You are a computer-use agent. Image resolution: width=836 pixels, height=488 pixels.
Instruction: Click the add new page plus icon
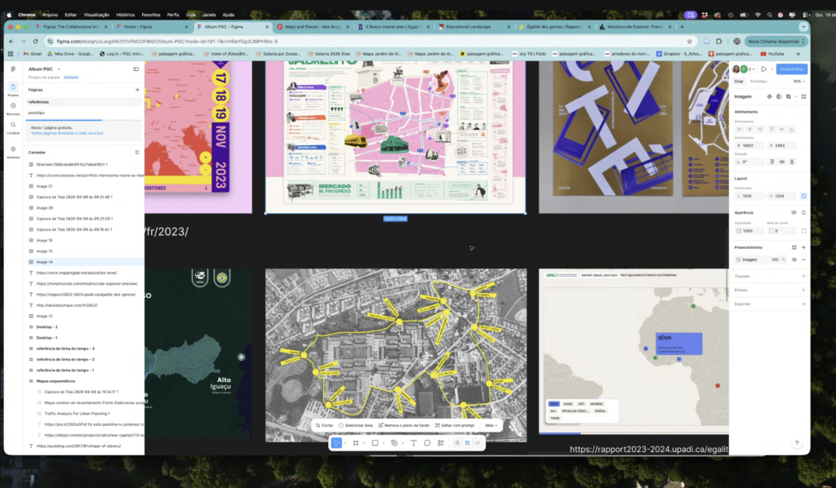click(137, 90)
